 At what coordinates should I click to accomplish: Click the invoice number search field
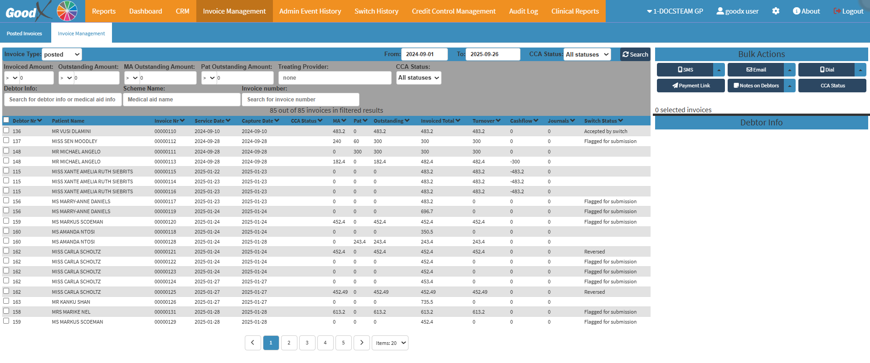(x=300, y=100)
